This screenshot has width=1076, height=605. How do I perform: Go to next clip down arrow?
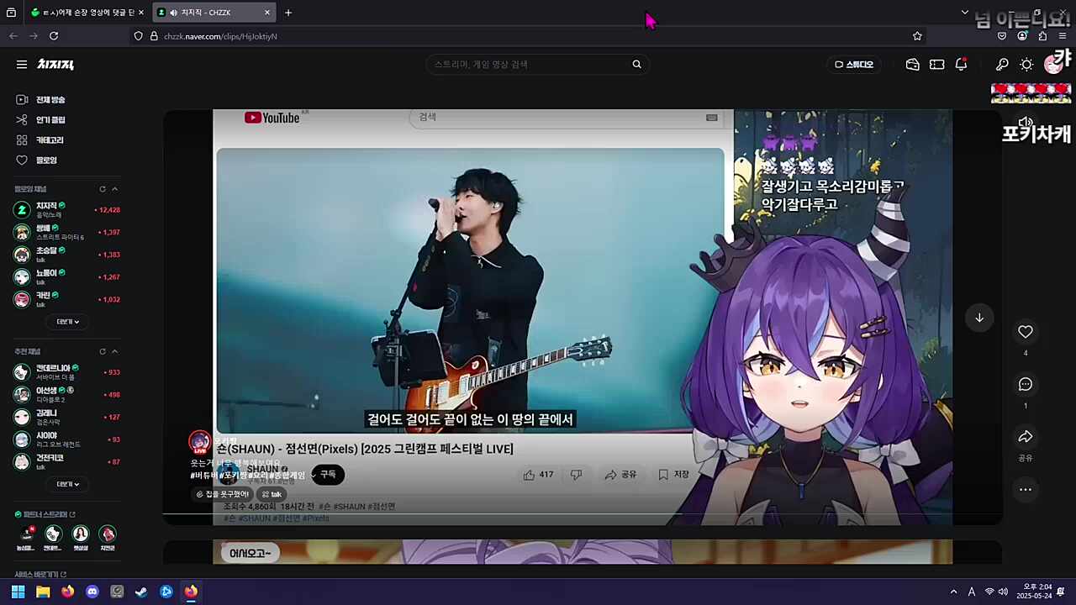click(x=978, y=318)
